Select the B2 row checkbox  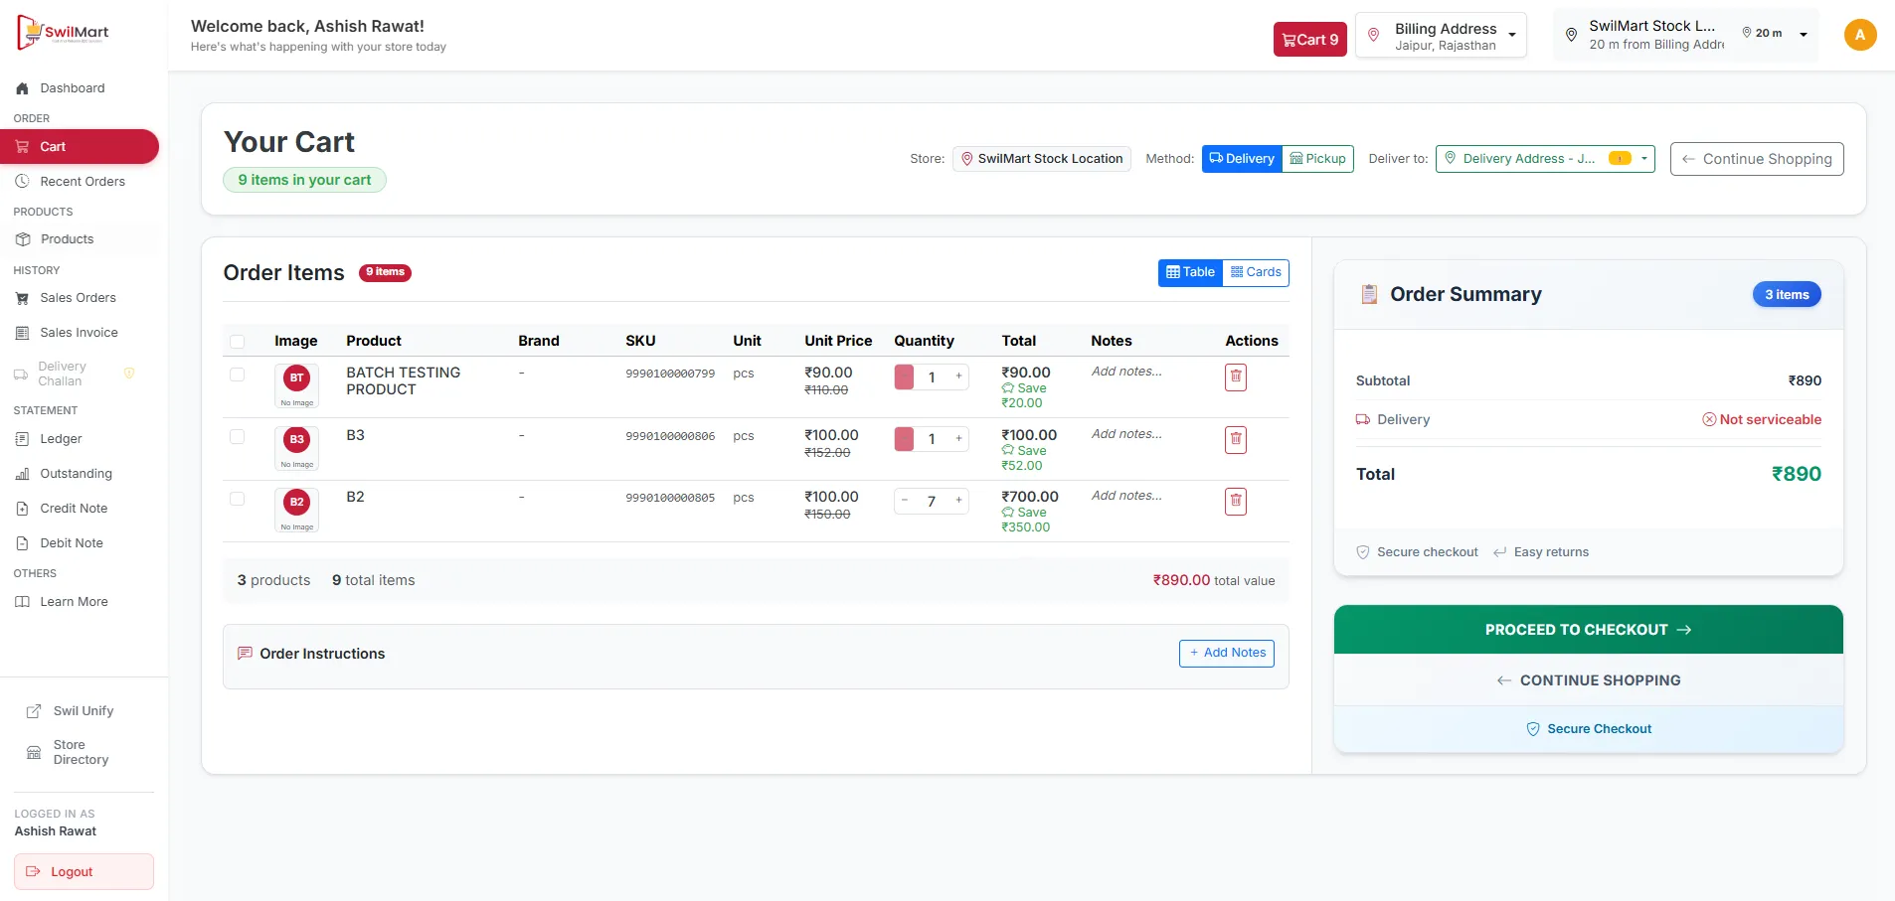coord(237,499)
